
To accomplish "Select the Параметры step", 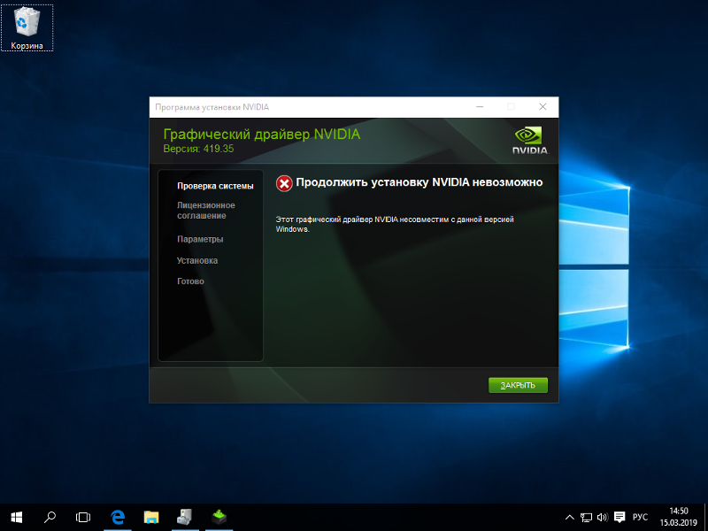I will (200, 239).
